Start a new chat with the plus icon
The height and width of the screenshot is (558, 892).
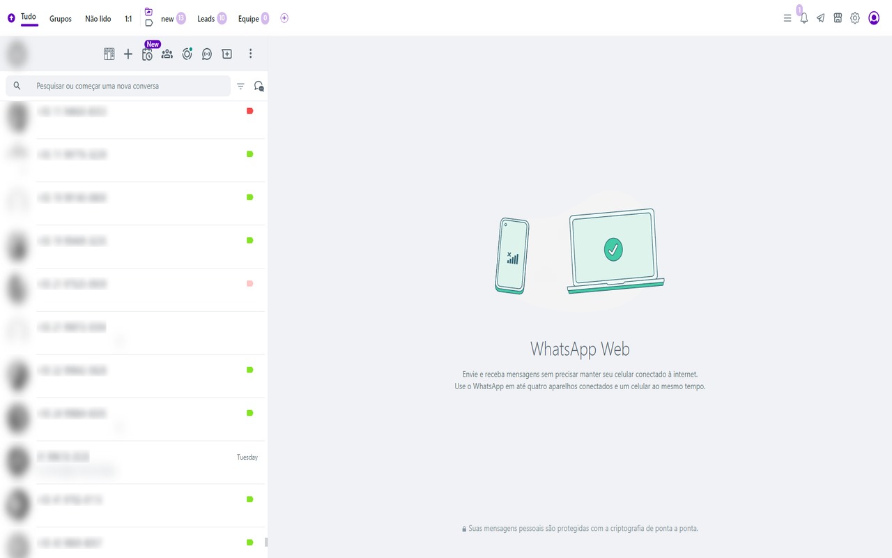[128, 54]
